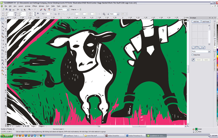
Task: Enable double arc envelope mode
Action: click(x=200, y=47)
